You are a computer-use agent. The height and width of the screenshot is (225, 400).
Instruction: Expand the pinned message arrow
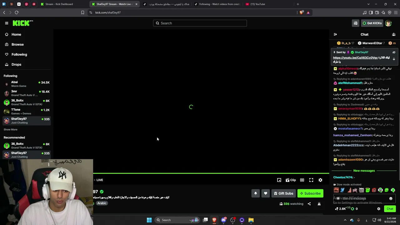pos(394,59)
